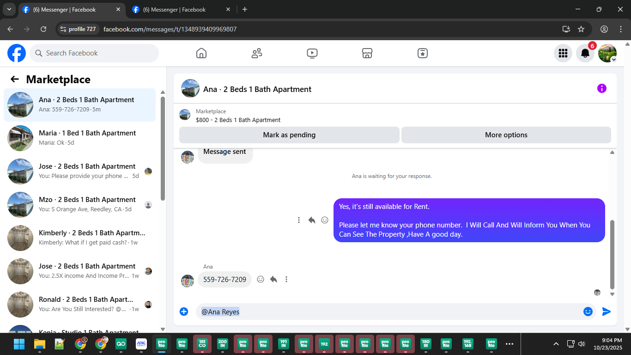Viewport: 631px width, 355px height.
Task: Click More options button
Action: [506, 135]
